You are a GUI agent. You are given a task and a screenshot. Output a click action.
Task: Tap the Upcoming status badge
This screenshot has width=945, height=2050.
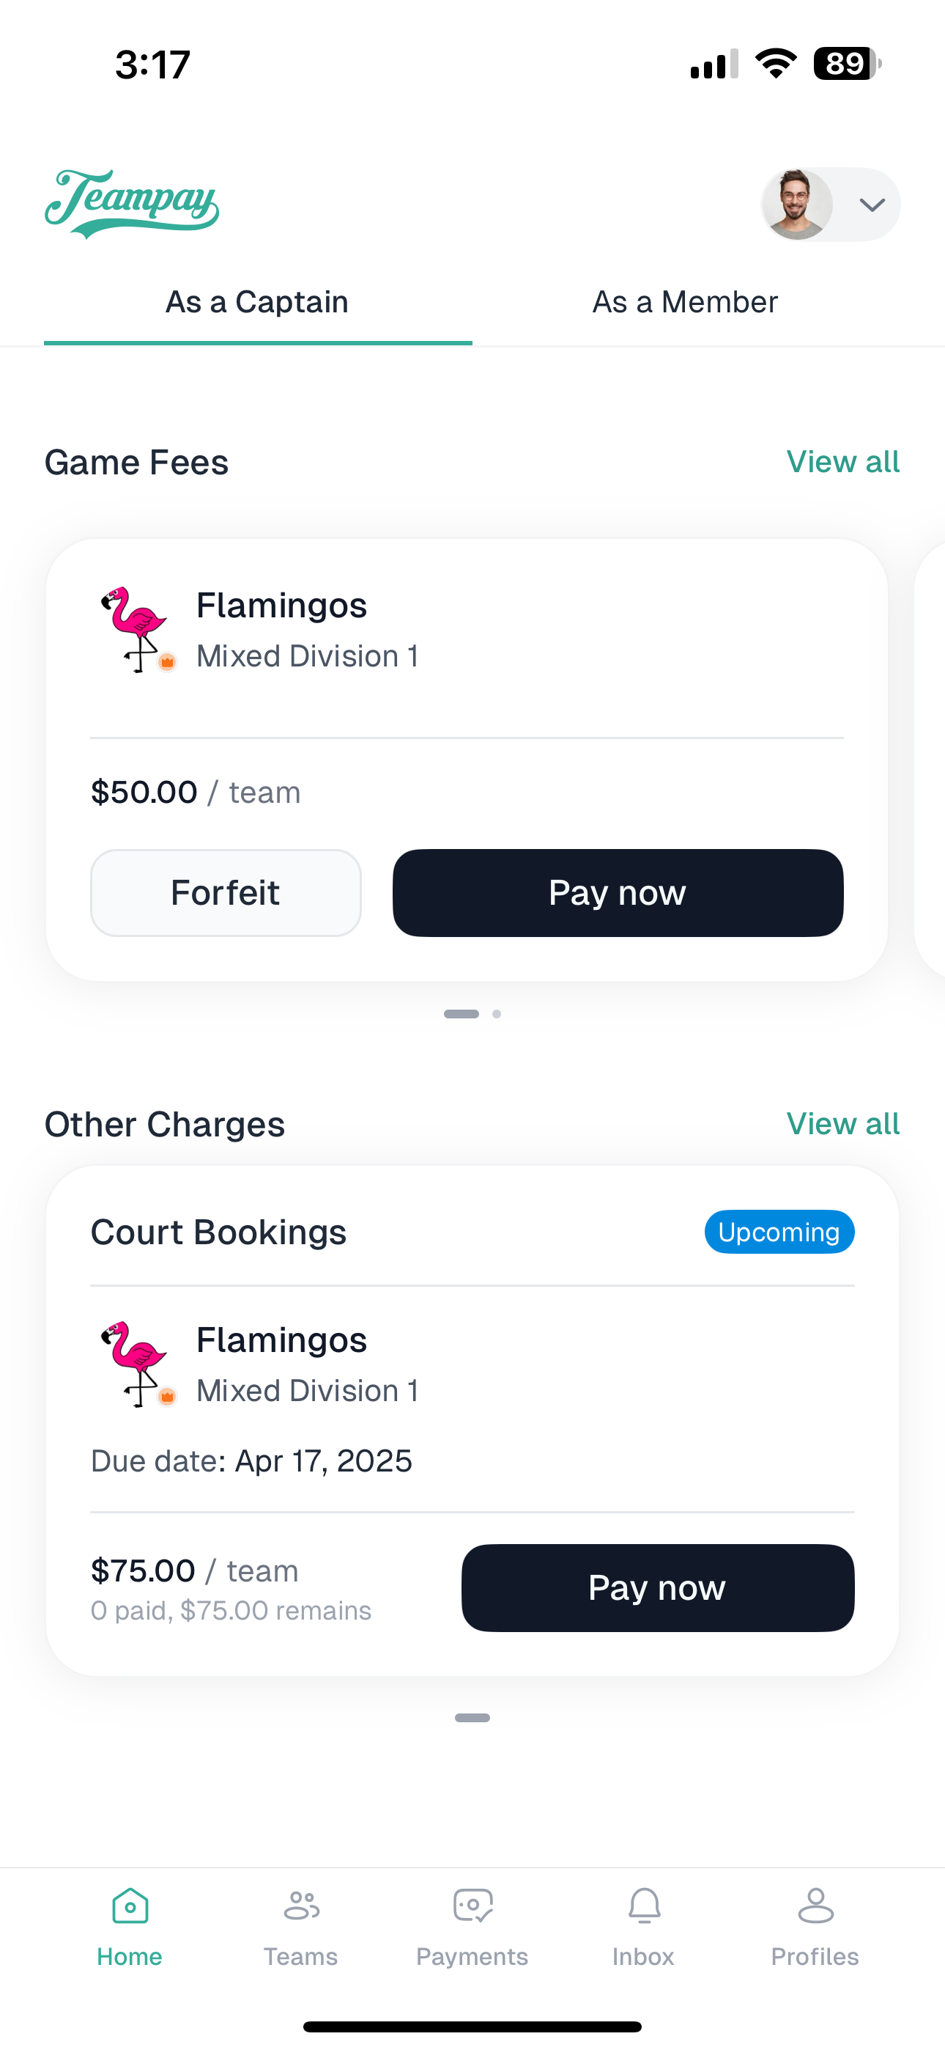tap(779, 1231)
